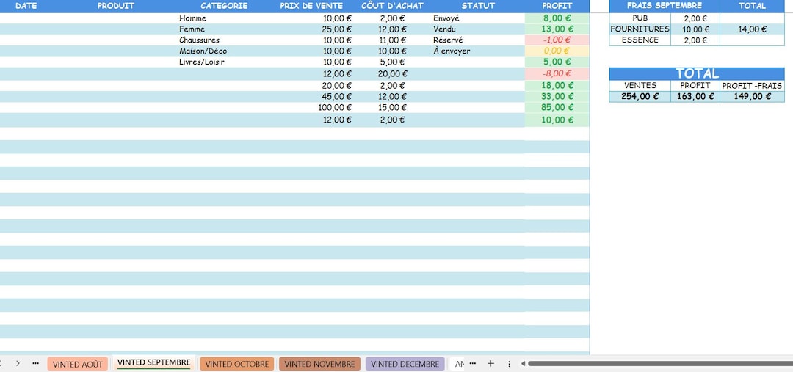Select the 14,00 € expenses total cell
Image resolution: width=793 pixels, height=372 pixels.
click(752, 29)
